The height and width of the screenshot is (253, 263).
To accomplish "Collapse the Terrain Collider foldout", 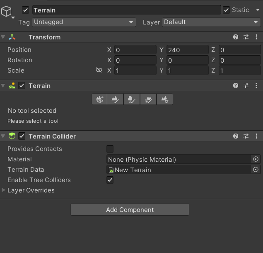I will [x=3, y=136].
